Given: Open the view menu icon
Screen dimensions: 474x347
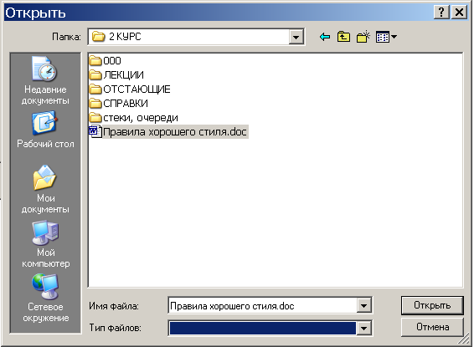Looking at the screenshot, I should pyautogui.click(x=386, y=37).
